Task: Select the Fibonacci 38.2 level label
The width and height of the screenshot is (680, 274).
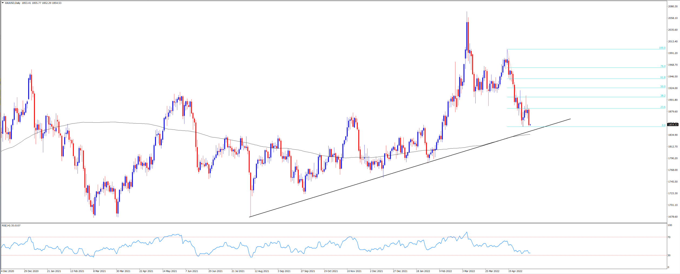Action: tap(663, 95)
